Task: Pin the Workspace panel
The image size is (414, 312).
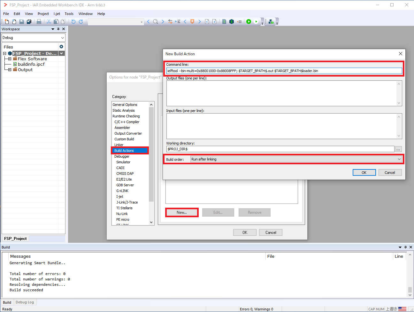Action: pos(58,29)
